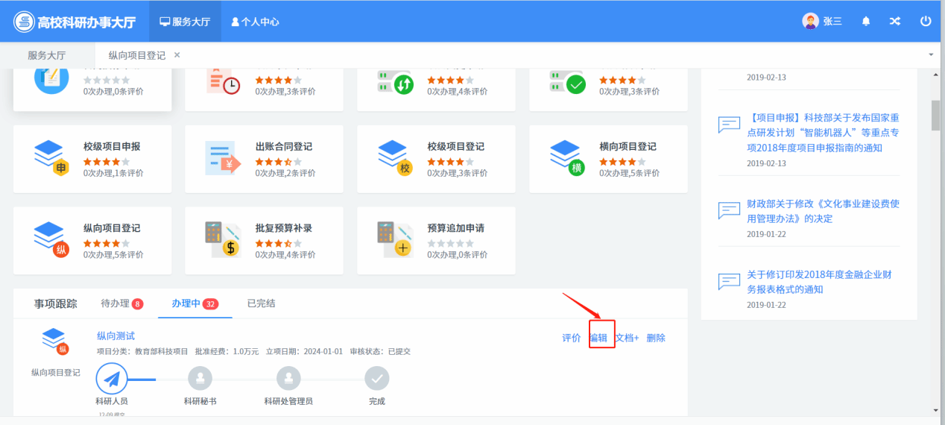Click the 编辑 link
The height and width of the screenshot is (425, 945).
pos(598,338)
